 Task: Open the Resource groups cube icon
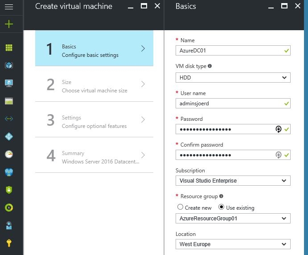click(9, 65)
